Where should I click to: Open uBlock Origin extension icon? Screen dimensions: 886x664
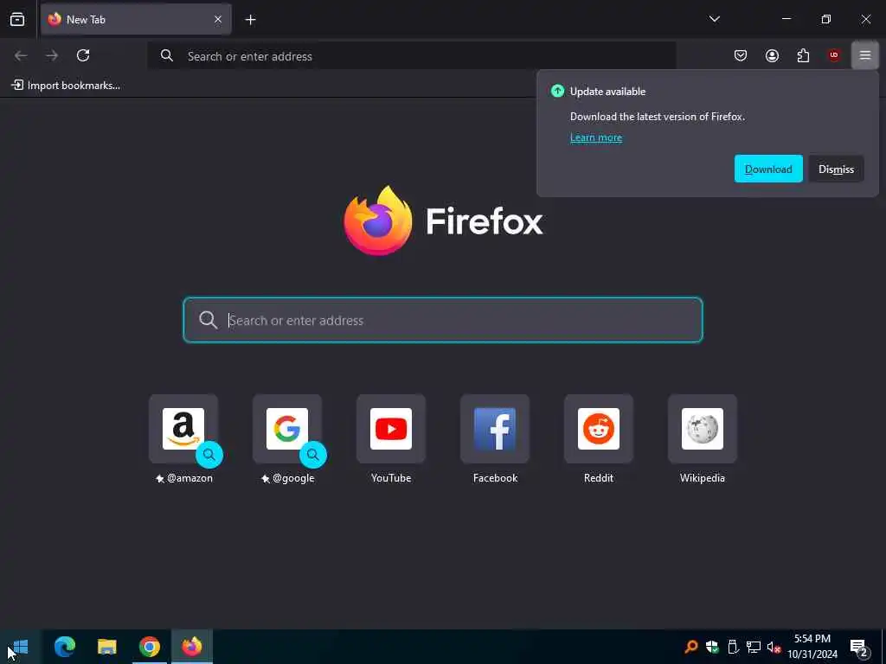coord(834,55)
